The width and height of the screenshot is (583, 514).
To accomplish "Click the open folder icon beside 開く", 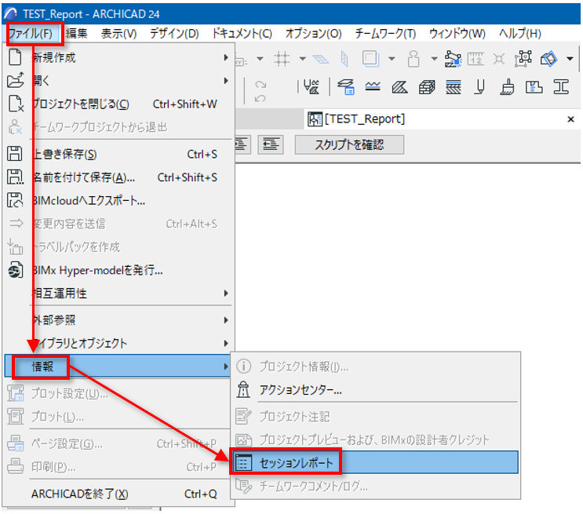I will tap(16, 80).
